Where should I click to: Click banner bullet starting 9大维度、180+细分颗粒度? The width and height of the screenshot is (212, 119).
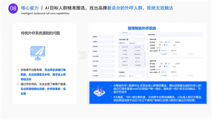tap(158, 99)
